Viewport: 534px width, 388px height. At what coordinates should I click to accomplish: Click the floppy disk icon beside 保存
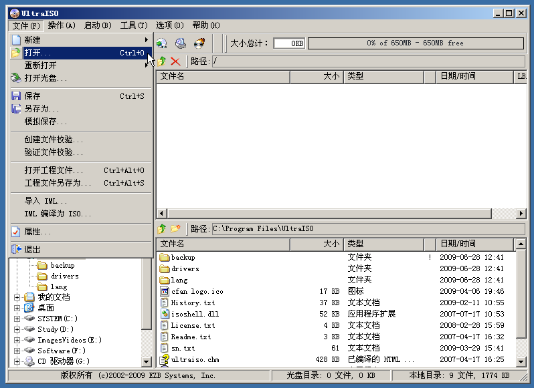tap(16, 95)
